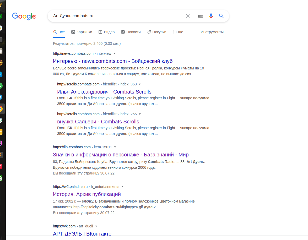Open 'Значки в информации о персонаже' result

[121, 155]
